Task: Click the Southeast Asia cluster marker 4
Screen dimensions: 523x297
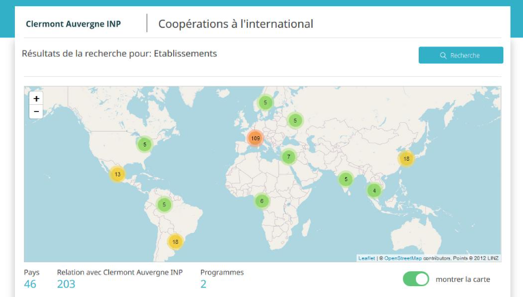Action: (374, 191)
